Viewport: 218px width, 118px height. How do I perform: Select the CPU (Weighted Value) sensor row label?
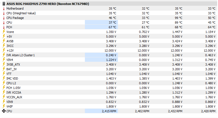(21, 13)
